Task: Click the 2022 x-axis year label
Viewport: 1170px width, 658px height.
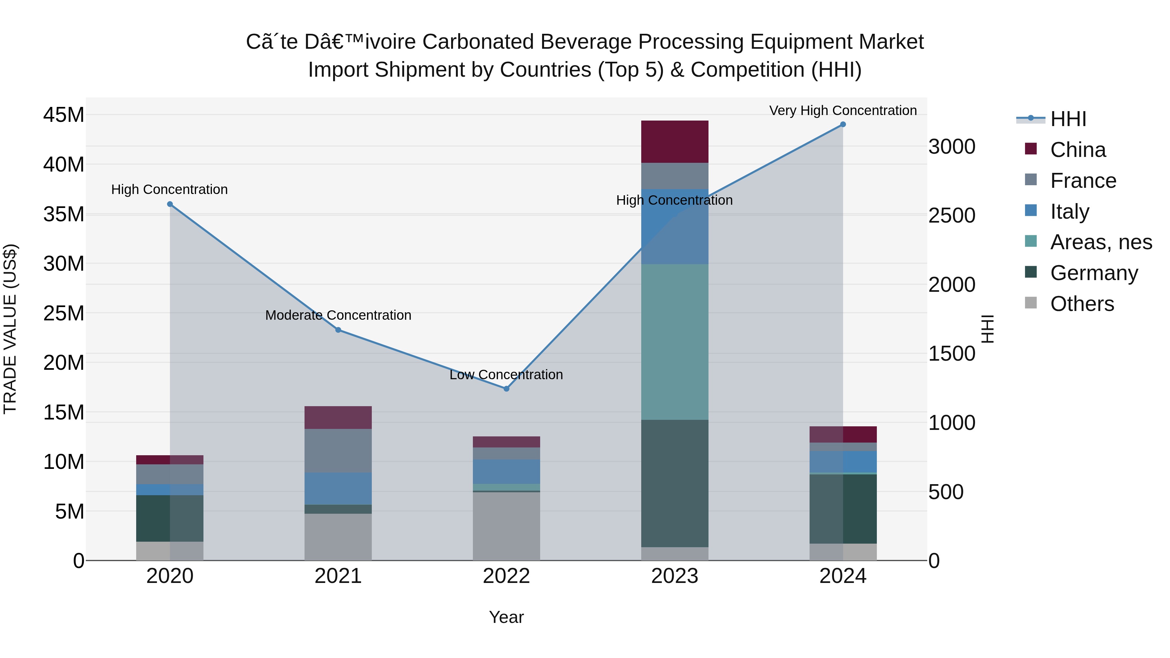Action: click(x=506, y=576)
